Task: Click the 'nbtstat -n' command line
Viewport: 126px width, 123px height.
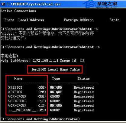Action: tap(50, 47)
